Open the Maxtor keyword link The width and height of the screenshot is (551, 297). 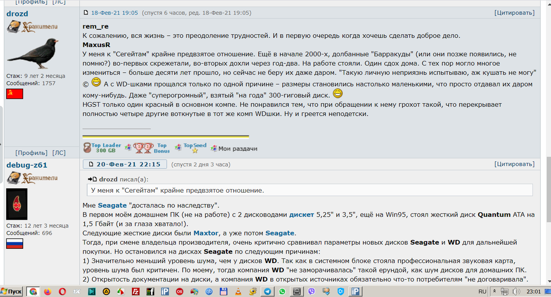pos(207,233)
